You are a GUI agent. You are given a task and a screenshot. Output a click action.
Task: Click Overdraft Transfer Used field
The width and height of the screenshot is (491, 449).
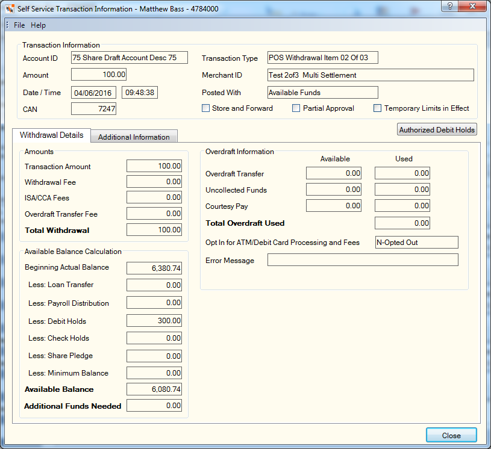402,173
